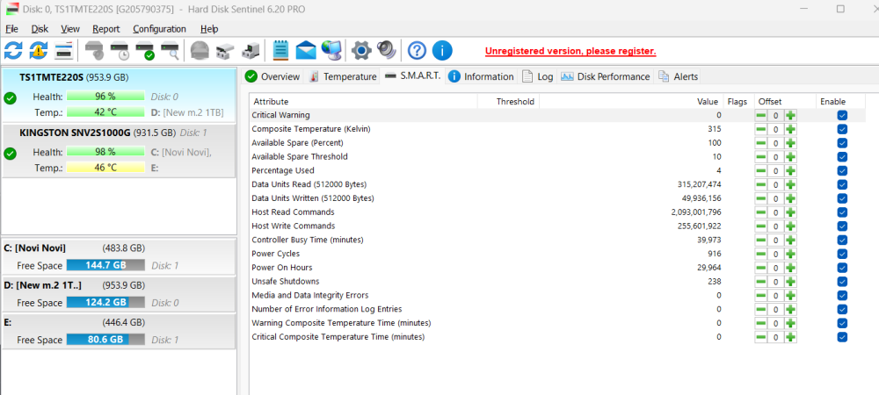879x395 pixels.
Task: Click the disk with clock toolbar icon
Action: click(120, 51)
